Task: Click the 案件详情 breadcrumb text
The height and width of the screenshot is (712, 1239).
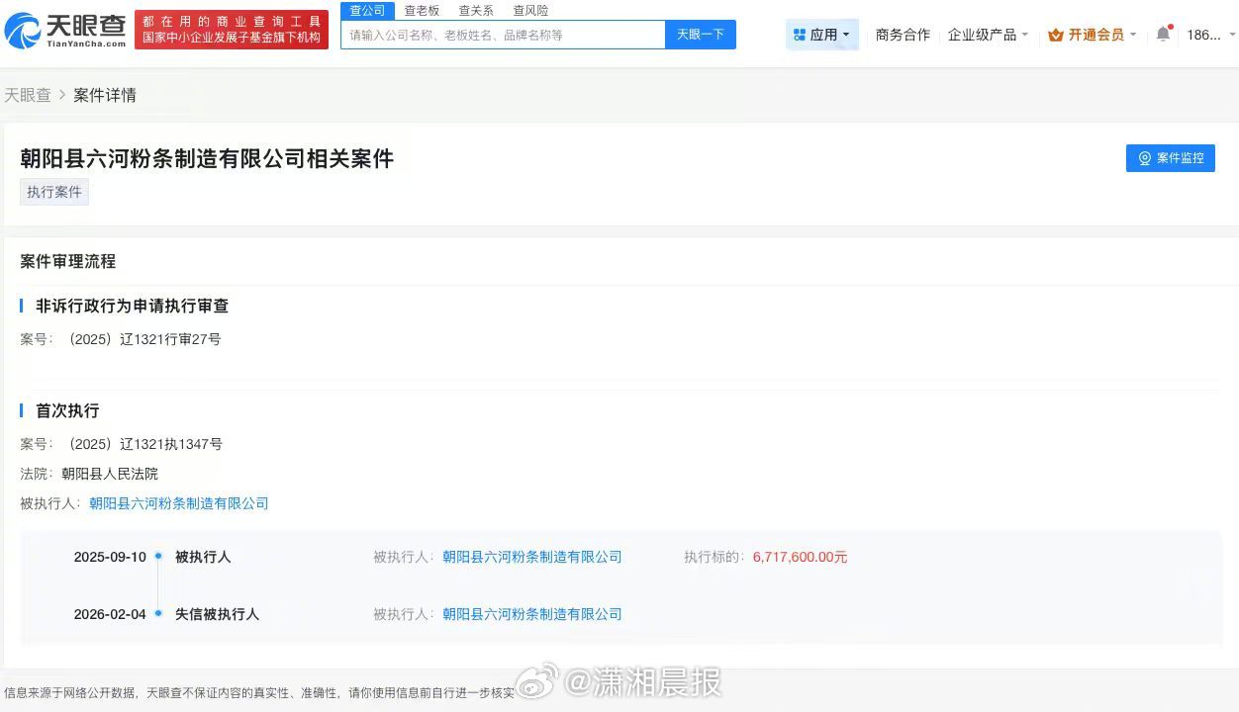Action: [x=105, y=95]
